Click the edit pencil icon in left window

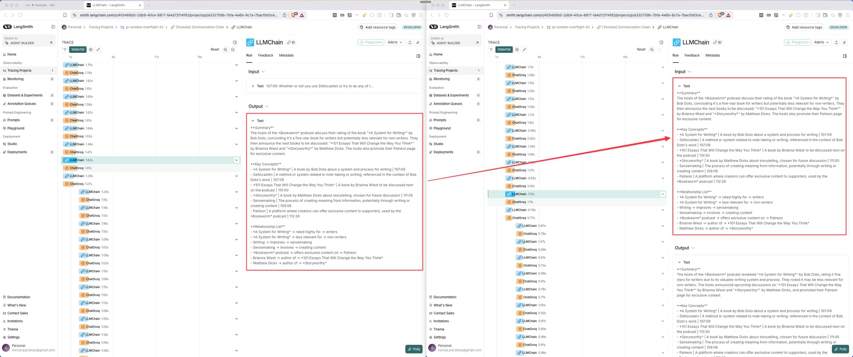click(418, 42)
